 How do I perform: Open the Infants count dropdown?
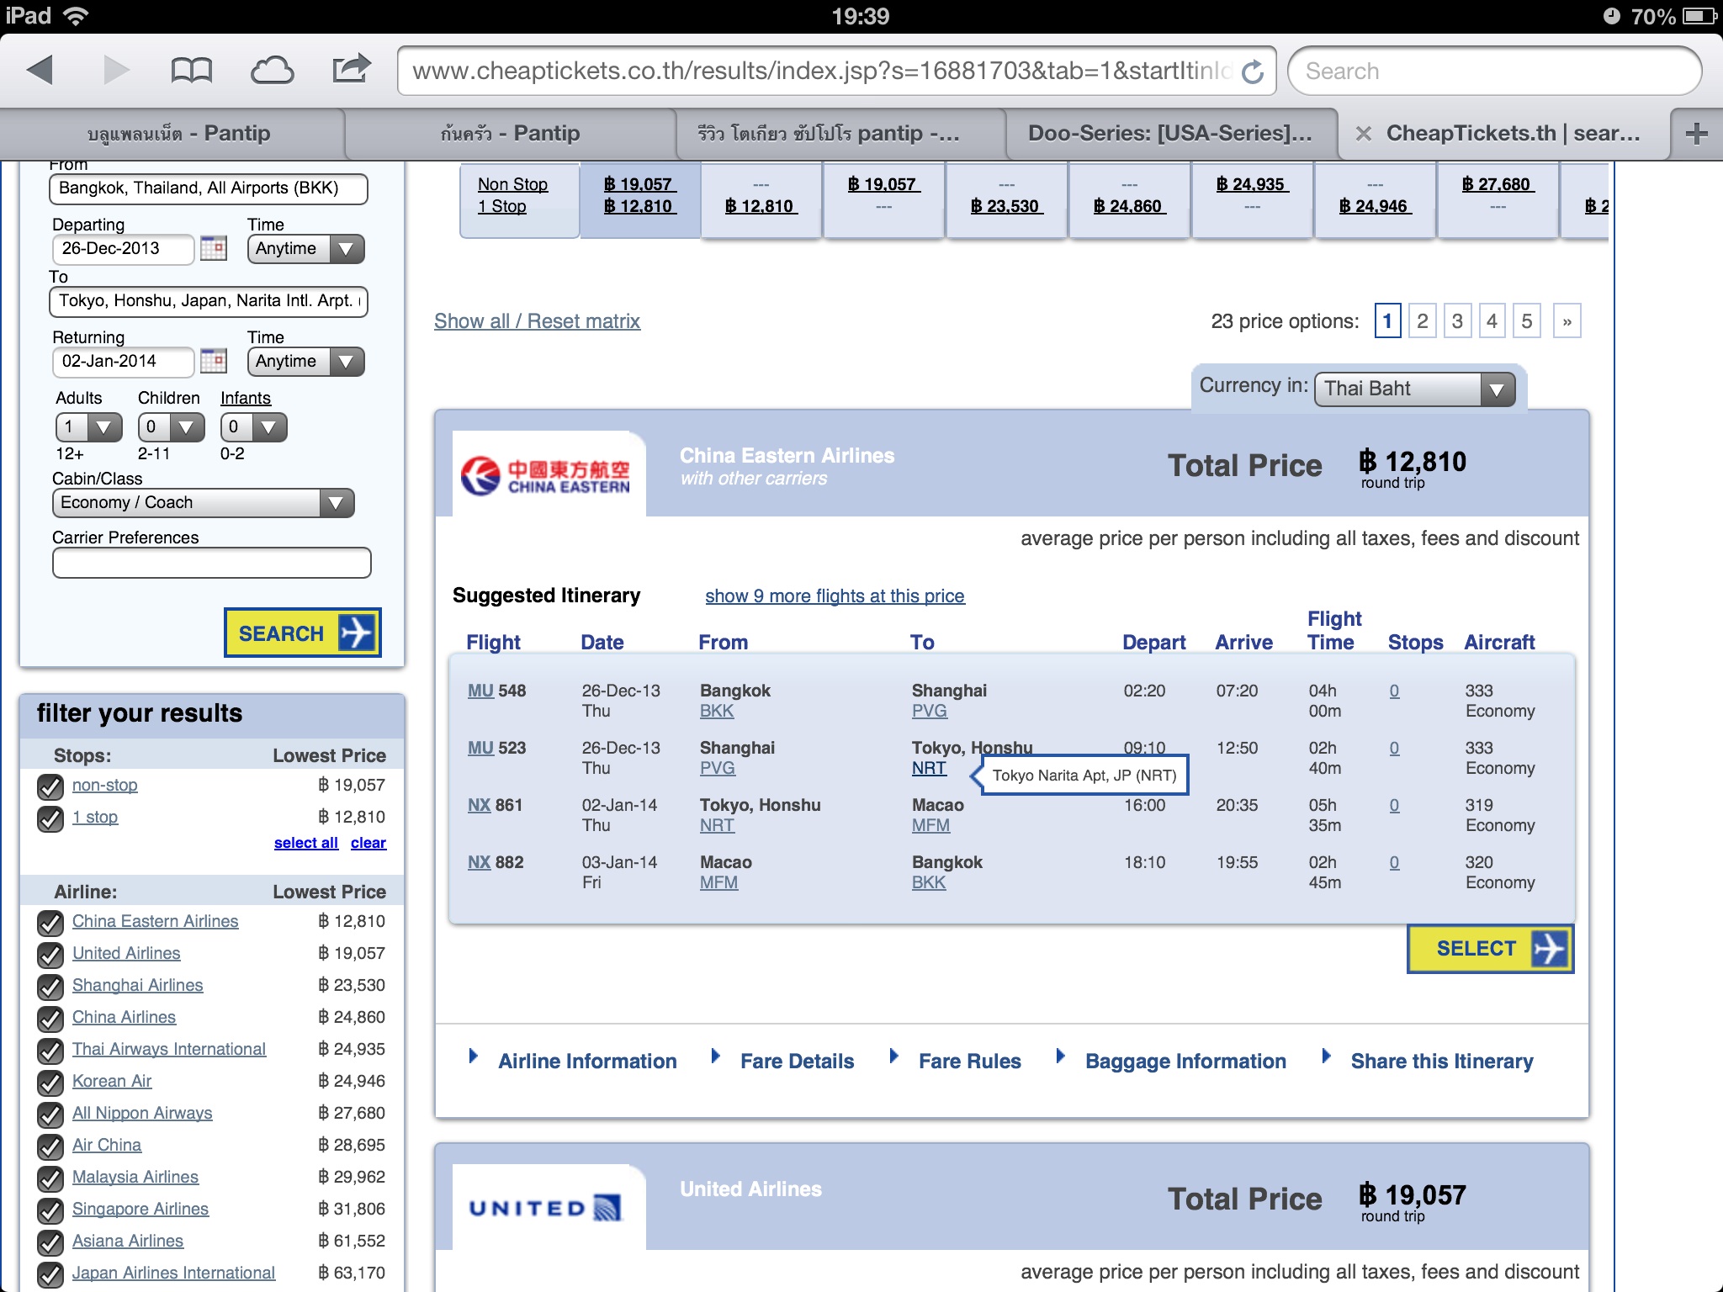tap(254, 427)
